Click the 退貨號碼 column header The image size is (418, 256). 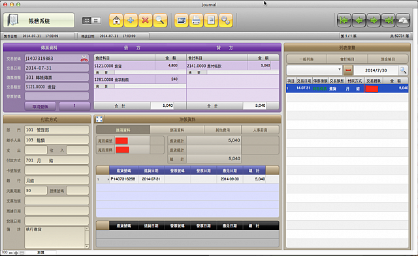123,225
